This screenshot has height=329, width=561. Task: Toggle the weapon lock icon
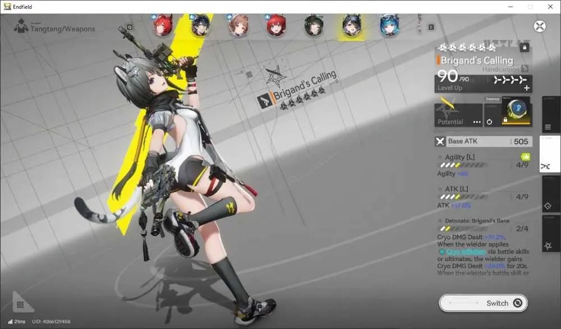[x=524, y=47]
